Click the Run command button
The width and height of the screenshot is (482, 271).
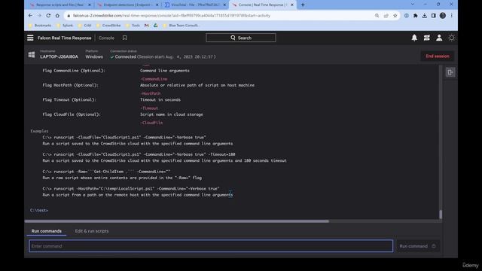point(417,246)
